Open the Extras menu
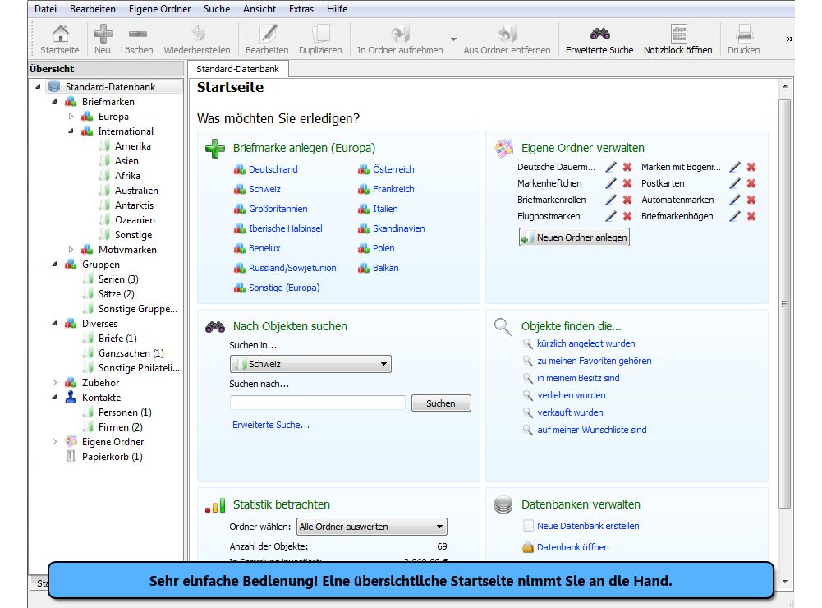Image resolution: width=822 pixels, height=608 pixels. [301, 9]
